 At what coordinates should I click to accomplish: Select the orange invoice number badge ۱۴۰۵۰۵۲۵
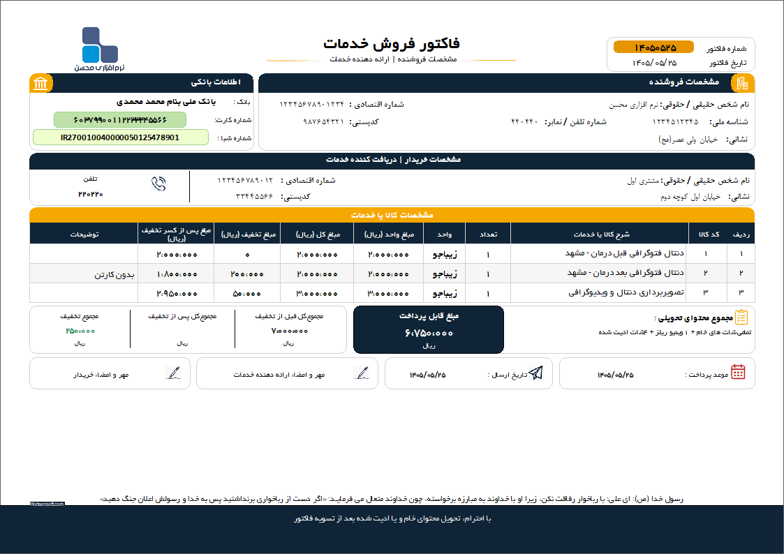point(653,47)
